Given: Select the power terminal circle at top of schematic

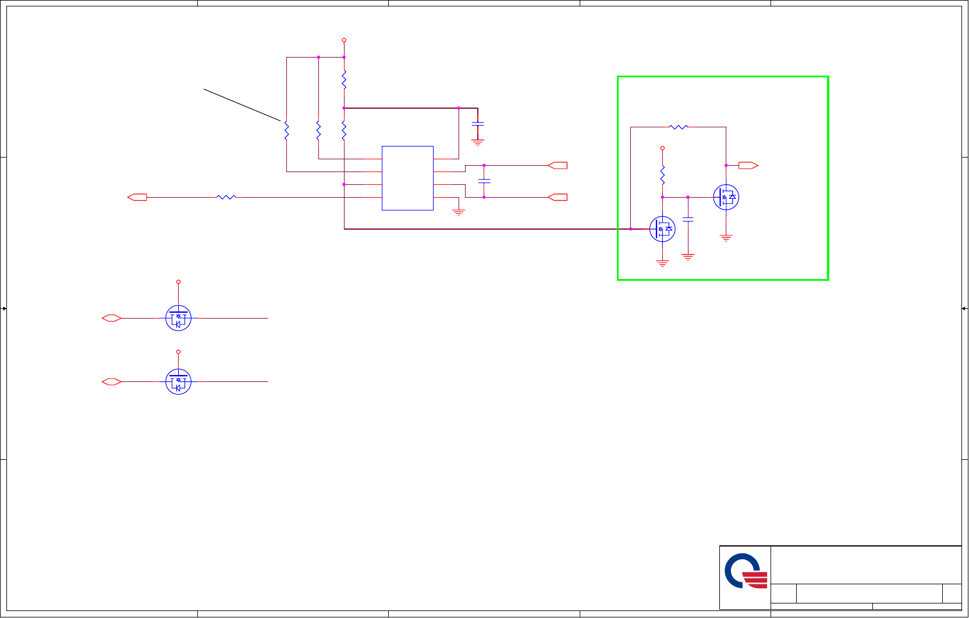Looking at the screenshot, I should tap(344, 40).
